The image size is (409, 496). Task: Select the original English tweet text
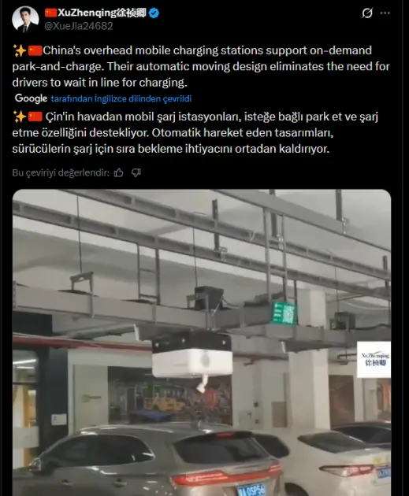click(201, 66)
